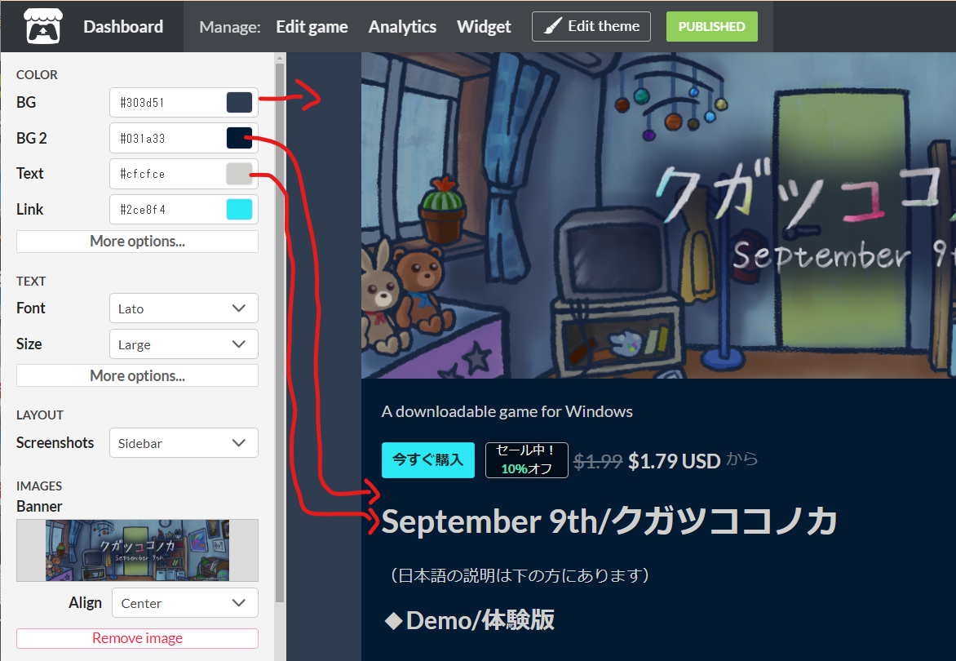Click the Banner image thumbnail
Image resolution: width=956 pixels, height=661 pixels.
(x=137, y=550)
